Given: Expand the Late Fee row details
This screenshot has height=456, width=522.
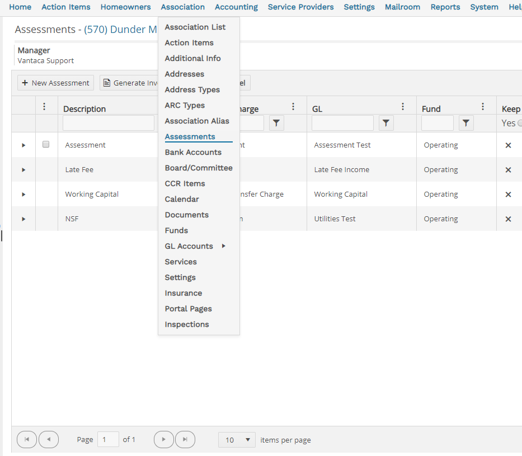Looking at the screenshot, I should tap(23, 170).
